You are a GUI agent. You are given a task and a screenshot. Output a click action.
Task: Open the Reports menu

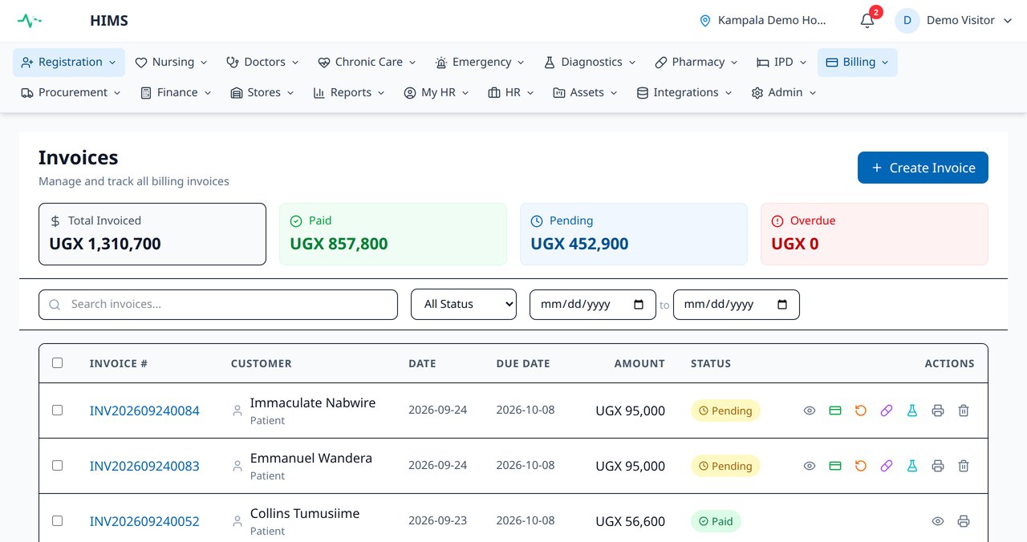tap(349, 93)
